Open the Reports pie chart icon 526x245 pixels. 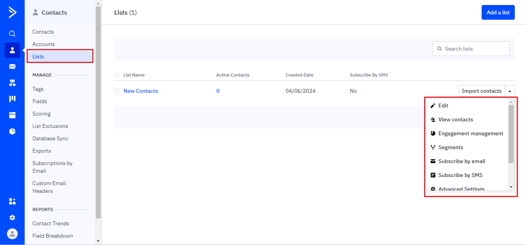(x=12, y=131)
